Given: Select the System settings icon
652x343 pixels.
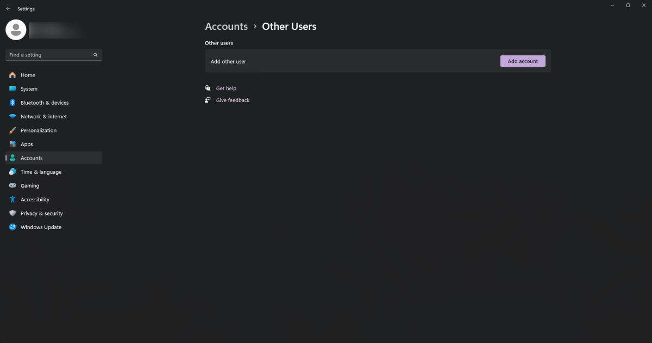Looking at the screenshot, I should tap(12, 88).
